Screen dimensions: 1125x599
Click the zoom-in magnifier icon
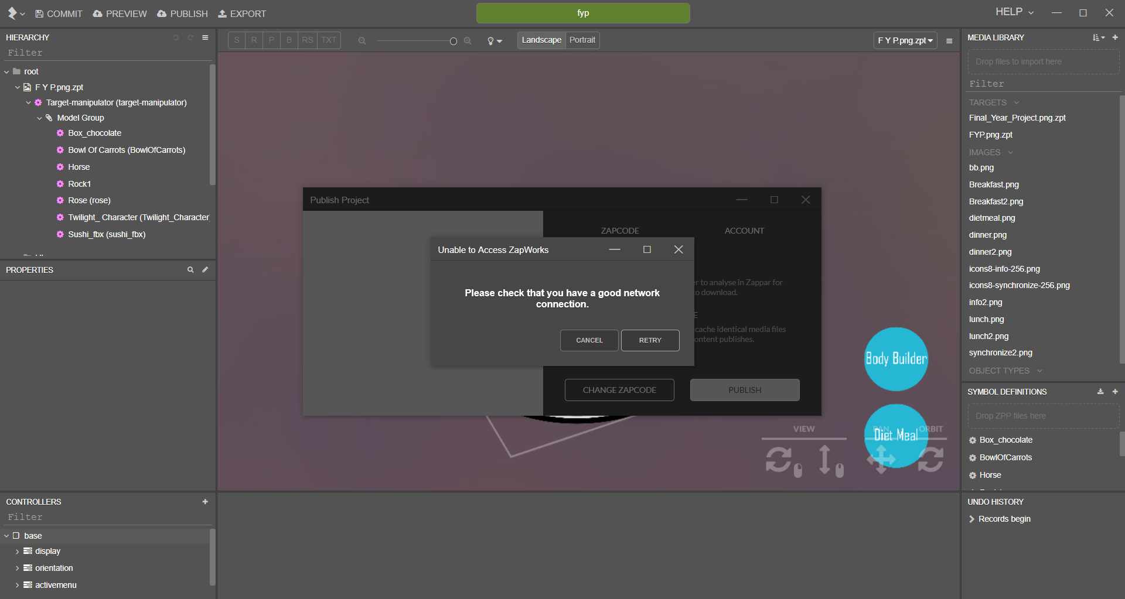tap(468, 40)
